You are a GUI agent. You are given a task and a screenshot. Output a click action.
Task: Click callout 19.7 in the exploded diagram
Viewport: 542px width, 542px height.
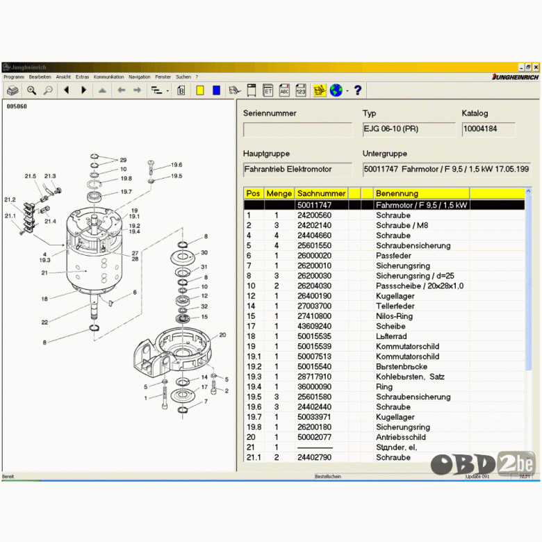126,192
